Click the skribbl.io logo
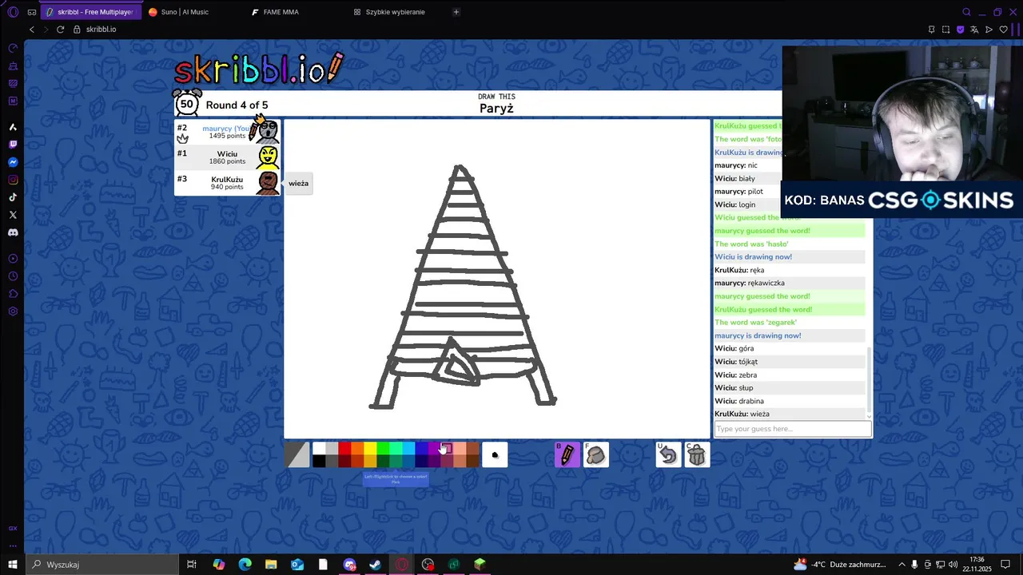Image resolution: width=1023 pixels, height=575 pixels. pyautogui.click(x=259, y=70)
